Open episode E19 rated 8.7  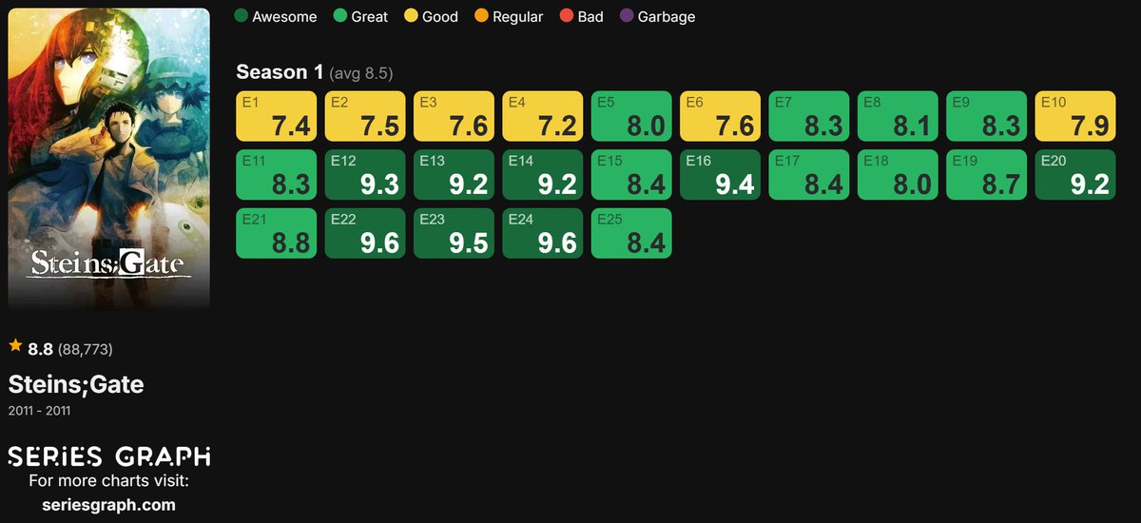(x=987, y=175)
